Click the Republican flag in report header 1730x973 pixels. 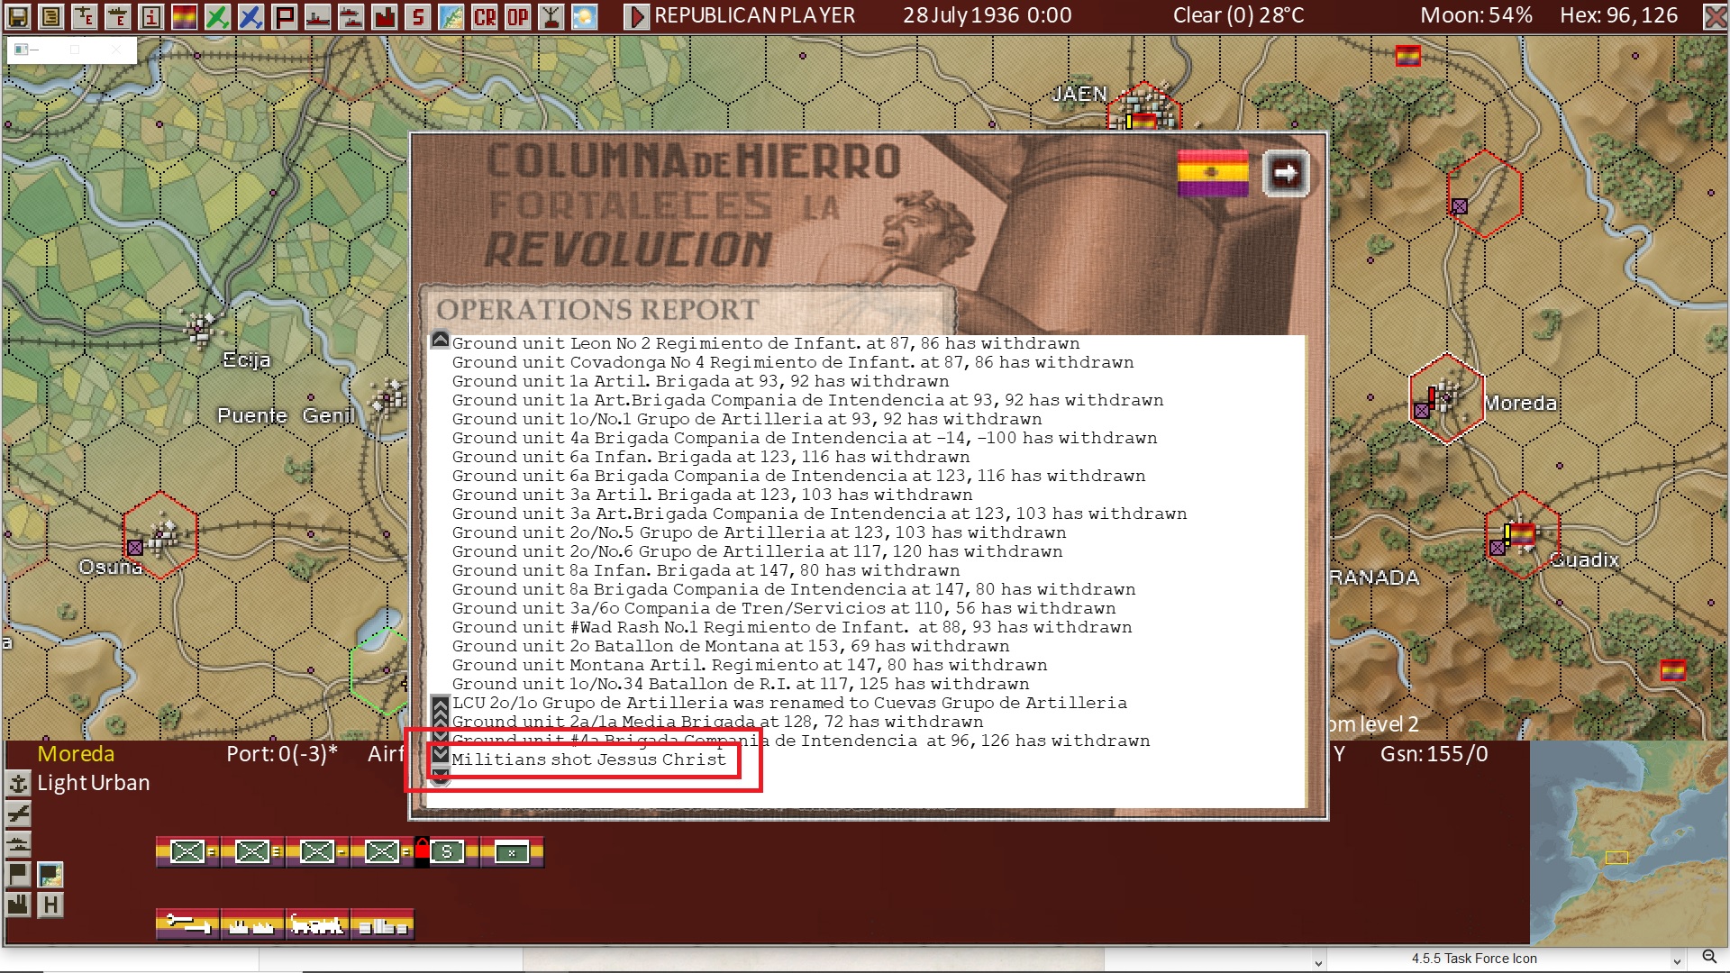point(1213,173)
